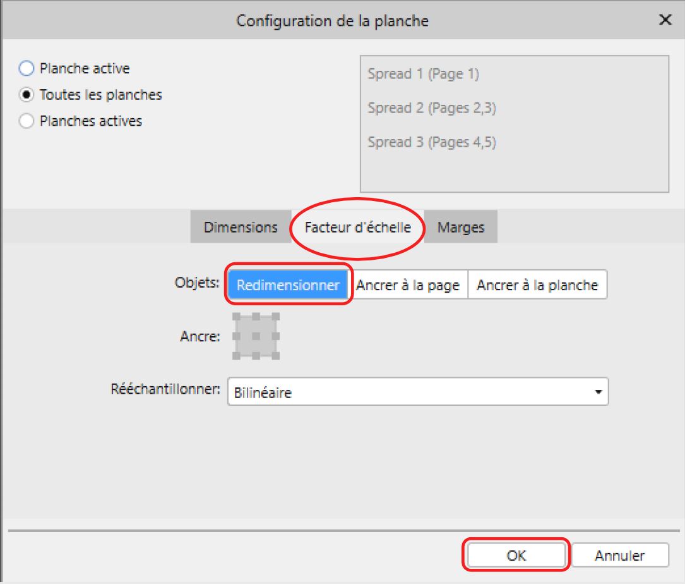Switch to the Marges tab

click(x=461, y=227)
